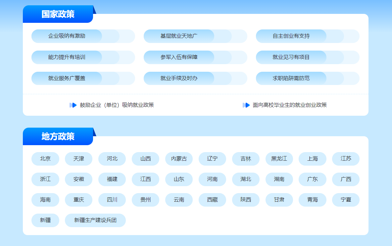This screenshot has height=246, width=392.
Task: Click 能力提升有培训 policy button
Action: point(67,57)
